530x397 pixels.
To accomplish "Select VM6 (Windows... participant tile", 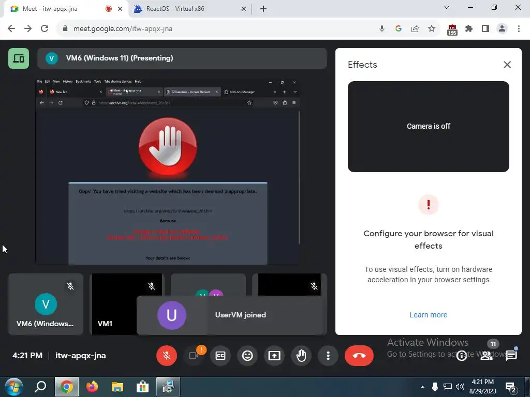I will 46,304.
